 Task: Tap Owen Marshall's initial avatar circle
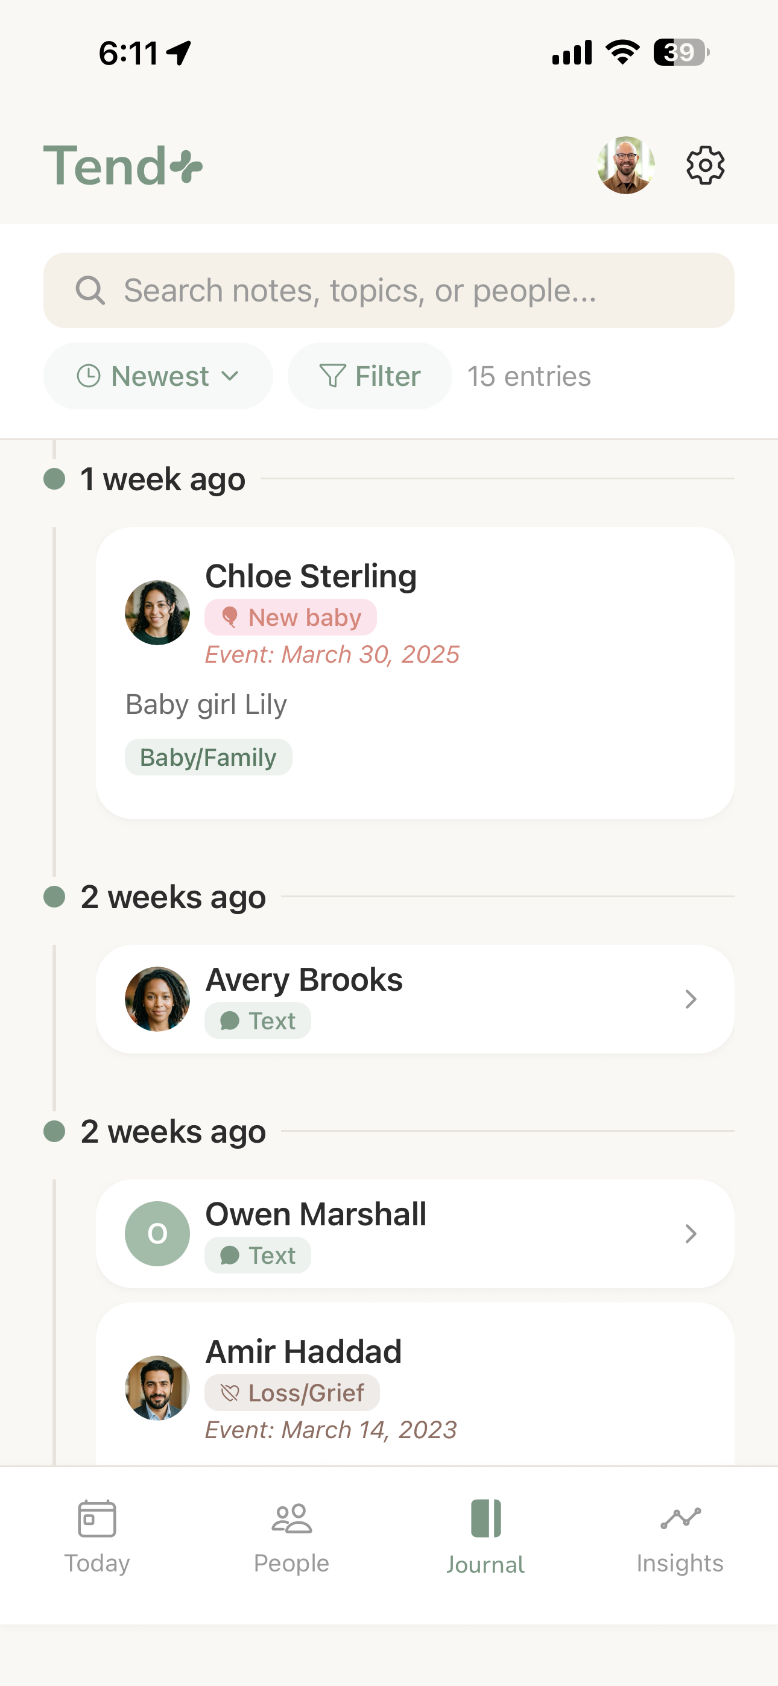tap(157, 1234)
